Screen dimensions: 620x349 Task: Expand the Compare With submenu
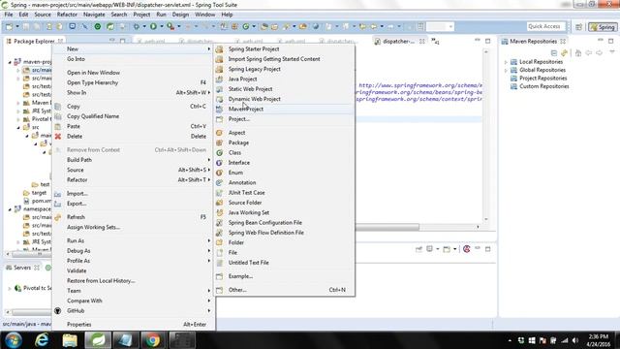pos(134,301)
